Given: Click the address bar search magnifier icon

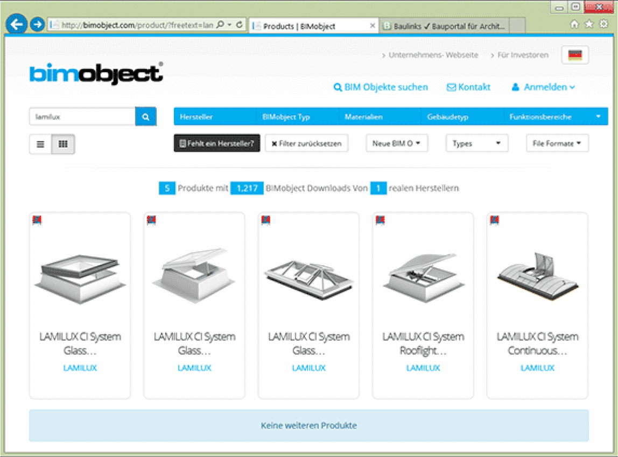Looking at the screenshot, I should [220, 24].
